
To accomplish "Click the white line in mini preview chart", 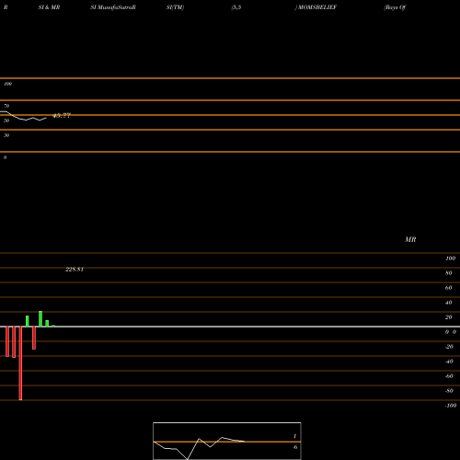I will pyautogui.click(x=199, y=448).
